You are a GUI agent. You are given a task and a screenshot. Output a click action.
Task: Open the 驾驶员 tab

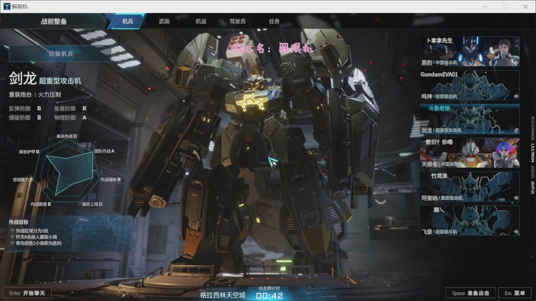tap(237, 21)
